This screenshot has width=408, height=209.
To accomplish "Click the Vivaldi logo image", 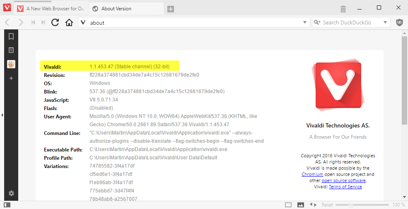I will point(338,85).
